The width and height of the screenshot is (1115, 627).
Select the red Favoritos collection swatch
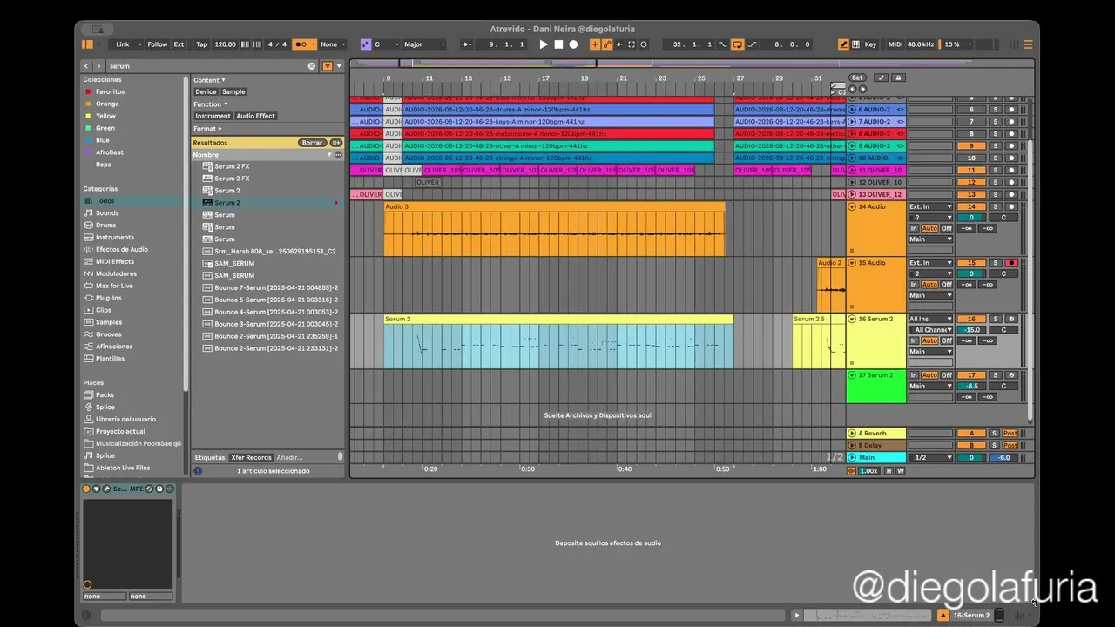[x=87, y=91]
